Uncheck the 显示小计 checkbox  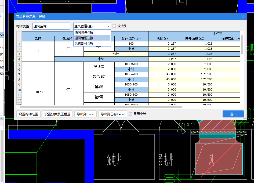point(130,114)
